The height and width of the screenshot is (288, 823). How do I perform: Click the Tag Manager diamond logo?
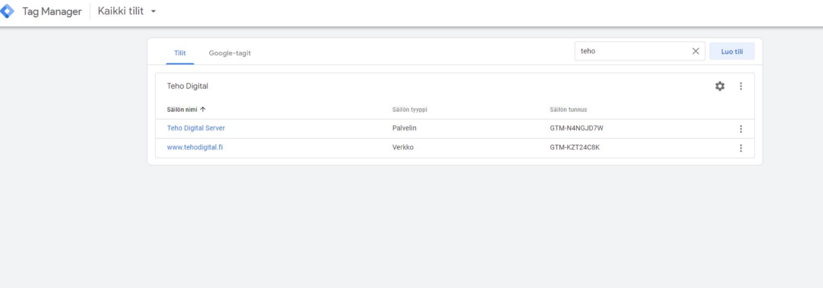pos(7,11)
